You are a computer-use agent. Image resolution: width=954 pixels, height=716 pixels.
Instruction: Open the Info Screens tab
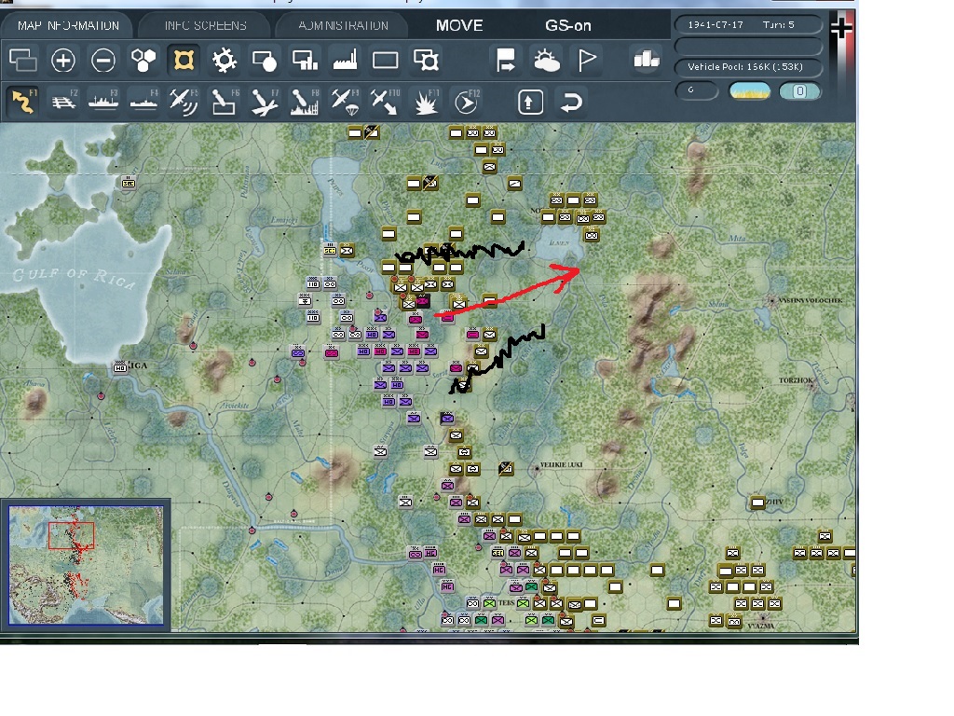click(x=205, y=25)
